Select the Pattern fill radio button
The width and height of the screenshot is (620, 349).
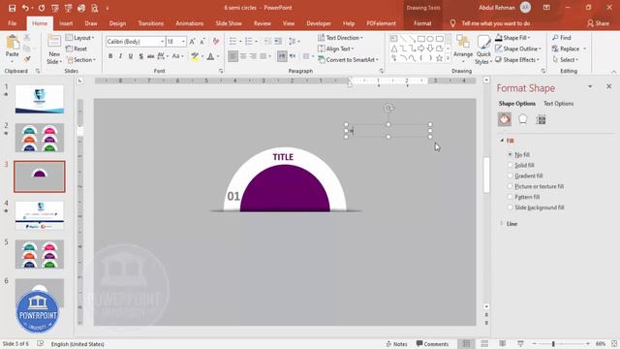click(511, 197)
